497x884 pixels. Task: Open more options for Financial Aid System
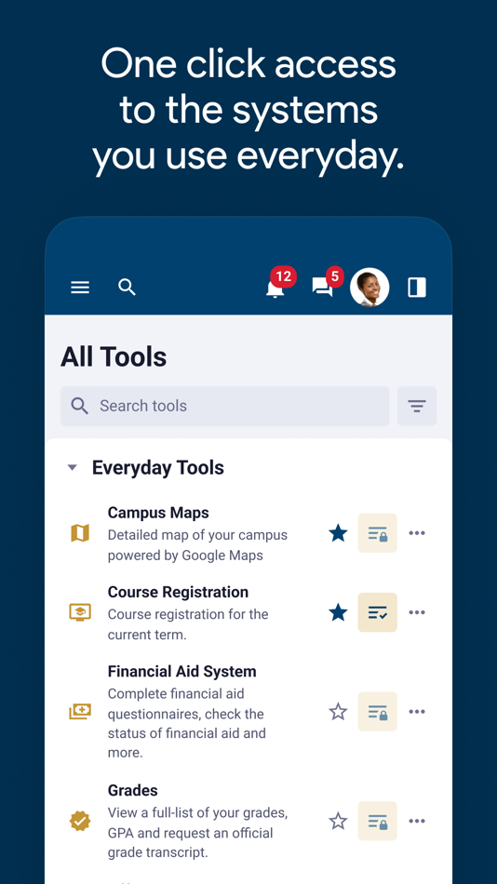(x=417, y=712)
